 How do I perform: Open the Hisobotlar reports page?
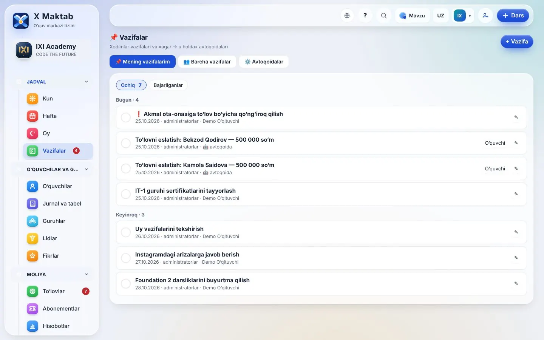coord(58,326)
